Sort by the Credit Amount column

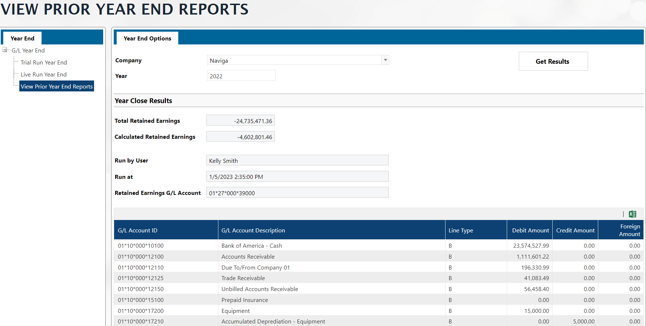point(575,231)
